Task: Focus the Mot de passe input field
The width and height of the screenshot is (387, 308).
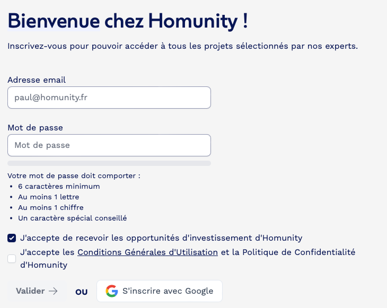Action: tap(109, 145)
